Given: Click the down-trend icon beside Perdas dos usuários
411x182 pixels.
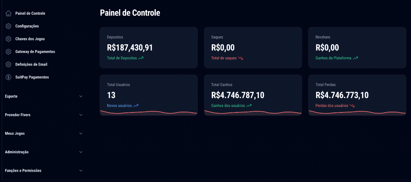Looking at the screenshot, I should point(352,106).
